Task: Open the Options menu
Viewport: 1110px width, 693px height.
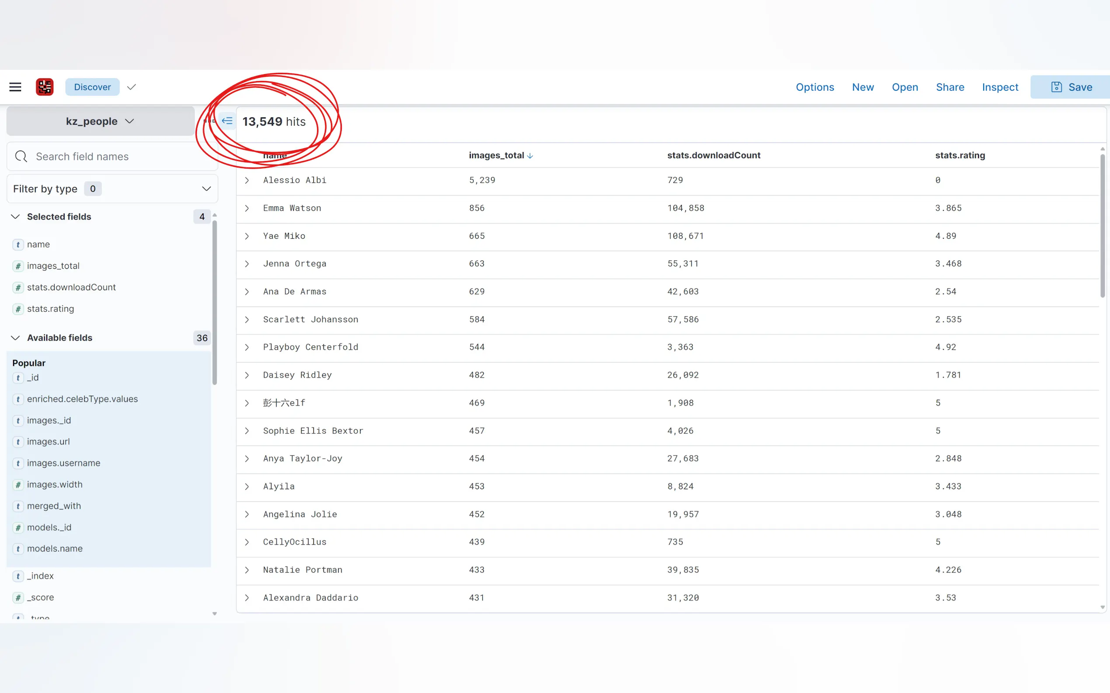Action: tap(815, 87)
